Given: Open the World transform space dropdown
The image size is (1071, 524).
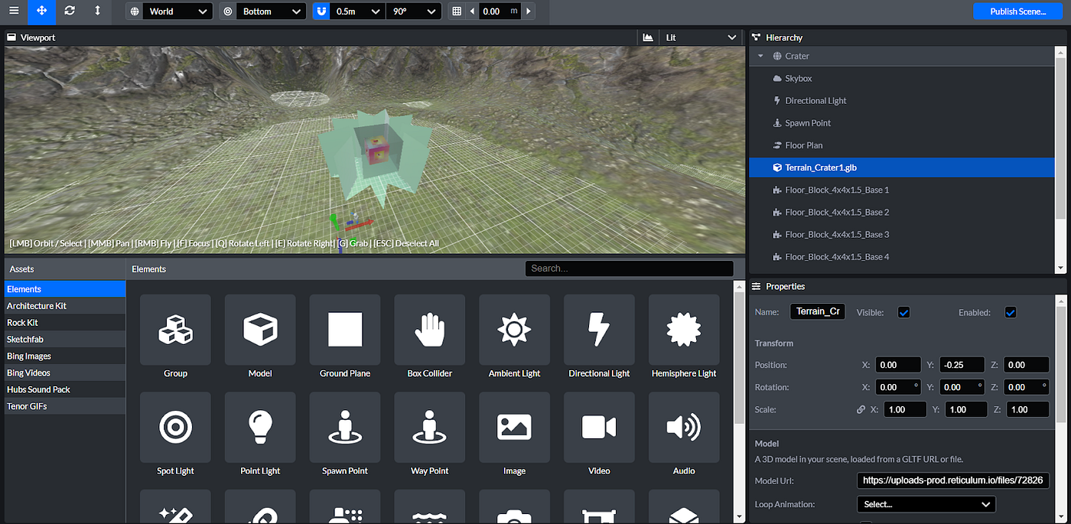Looking at the screenshot, I should click(178, 11).
